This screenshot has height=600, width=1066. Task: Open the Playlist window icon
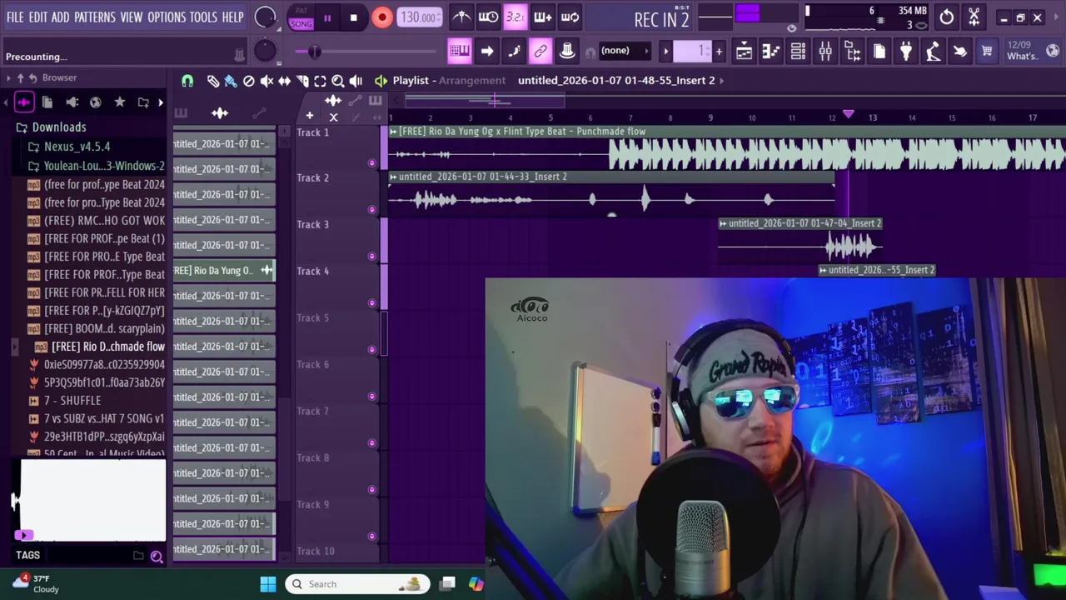click(x=744, y=52)
